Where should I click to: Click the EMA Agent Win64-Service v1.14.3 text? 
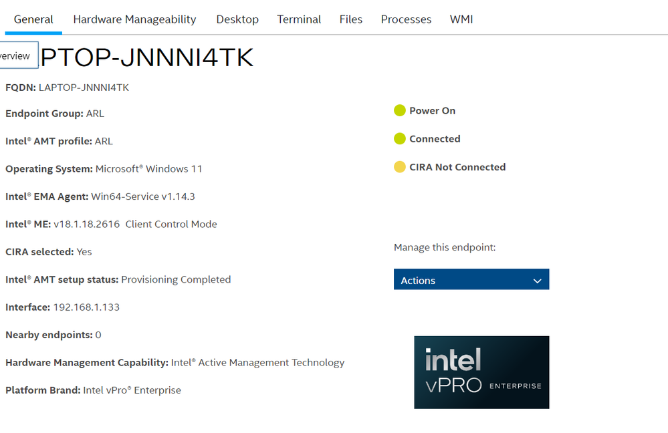point(143,196)
